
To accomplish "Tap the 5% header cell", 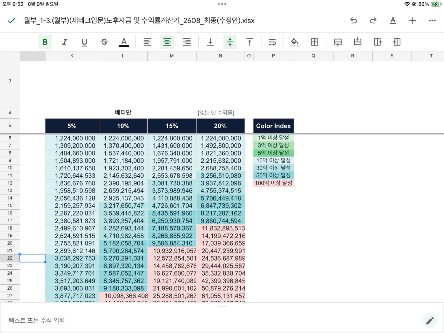I will pyautogui.click(x=72, y=126).
